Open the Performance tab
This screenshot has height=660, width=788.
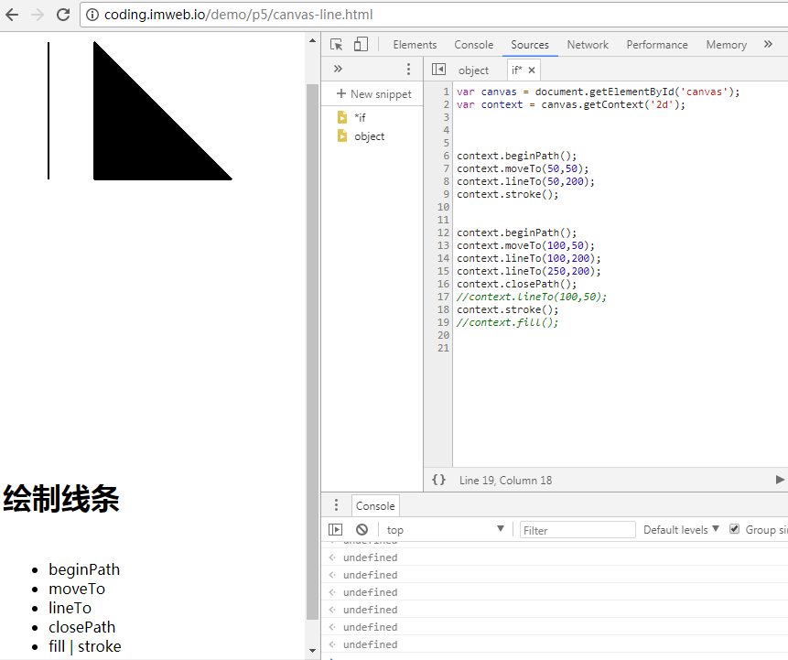(x=657, y=45)
